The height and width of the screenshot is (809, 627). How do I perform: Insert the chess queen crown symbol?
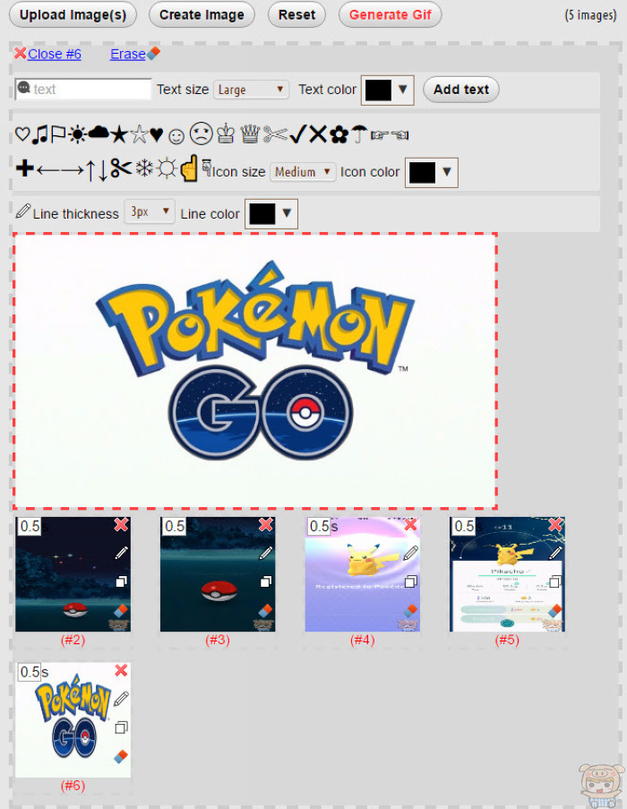tap(250, 134)
